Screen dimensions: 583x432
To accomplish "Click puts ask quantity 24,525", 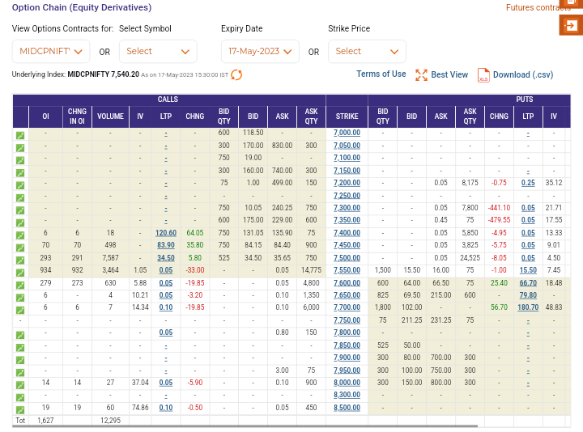I will pos(470,258).
